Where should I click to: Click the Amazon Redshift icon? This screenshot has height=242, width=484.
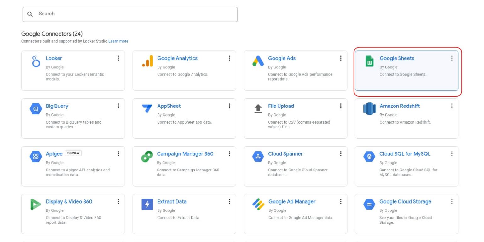pyautogui.click(x=369, y=109)
